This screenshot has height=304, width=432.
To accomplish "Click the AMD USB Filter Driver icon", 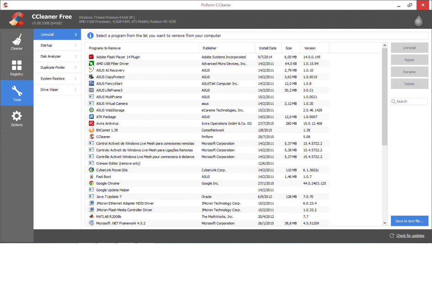I will coord(91,64).
